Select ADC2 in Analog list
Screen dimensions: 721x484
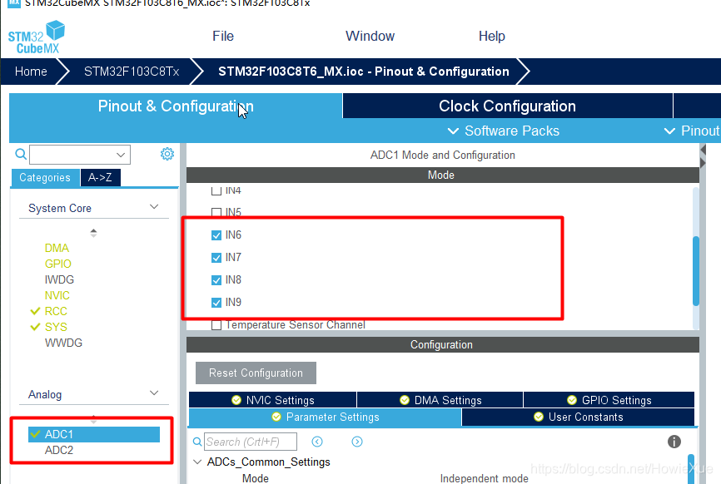[x=59, y=450]
